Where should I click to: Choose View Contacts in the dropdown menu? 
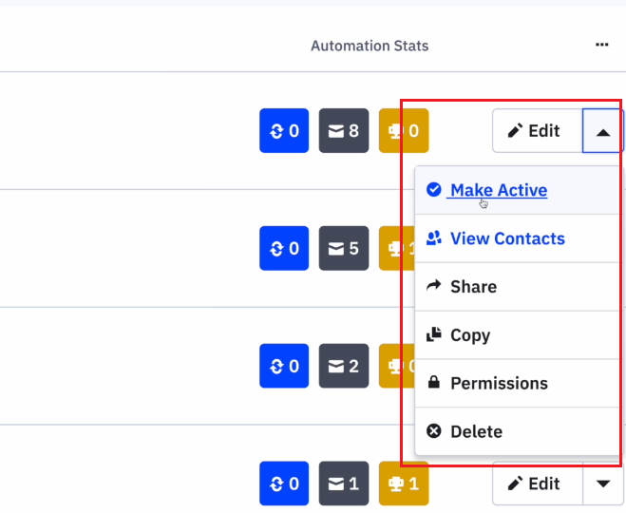click(x=506, y=238)
